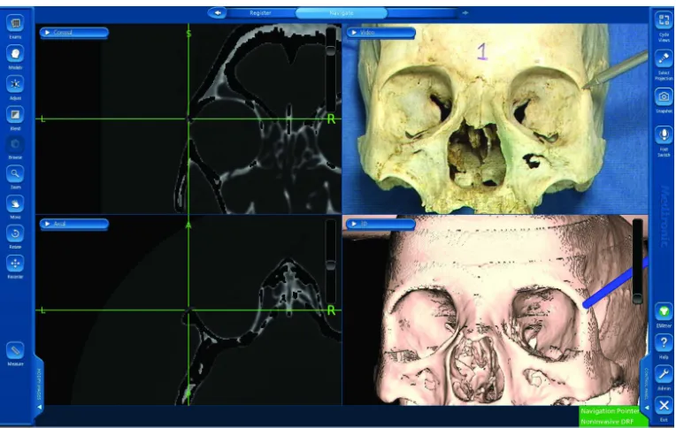The image size is (676, 428).
Task: Click the green EMitter icon
Action: tap(664, 311)
